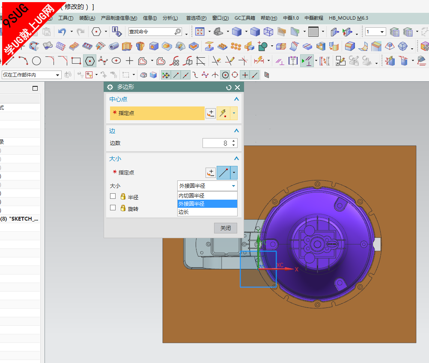Select the Wireframe cube display icon
The height and width of the screenshot is (363, 429).
pos(268,32)
